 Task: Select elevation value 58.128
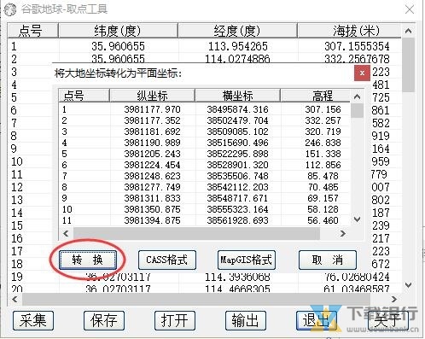[x=323, y=209]
